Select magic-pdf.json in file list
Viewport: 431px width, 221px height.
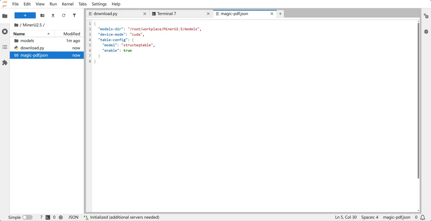tap(47, 55)
